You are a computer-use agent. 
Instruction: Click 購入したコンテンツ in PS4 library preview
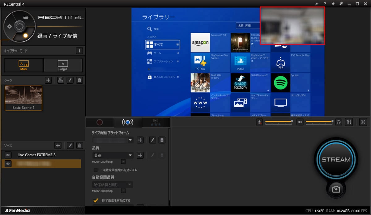click(163, 77)
